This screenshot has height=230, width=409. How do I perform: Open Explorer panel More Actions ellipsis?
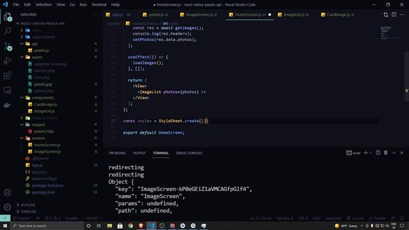(x=95, y=15)
